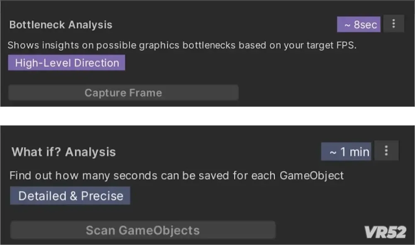Click the word Direction in the purple tag
The width and height of the screenshot is (415, 245).
point(97,63)
